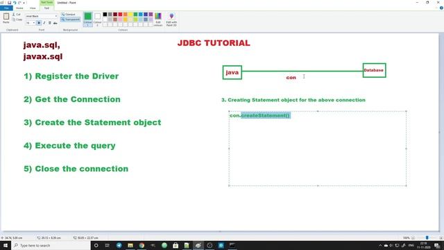Open Edit colours dialog
Viewport: 444px width, 250px height.
point(158,19)
